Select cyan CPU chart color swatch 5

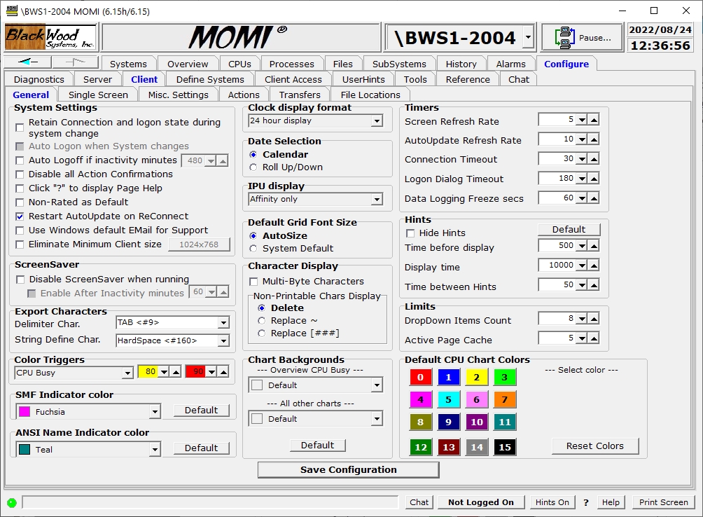coord(448,399)
